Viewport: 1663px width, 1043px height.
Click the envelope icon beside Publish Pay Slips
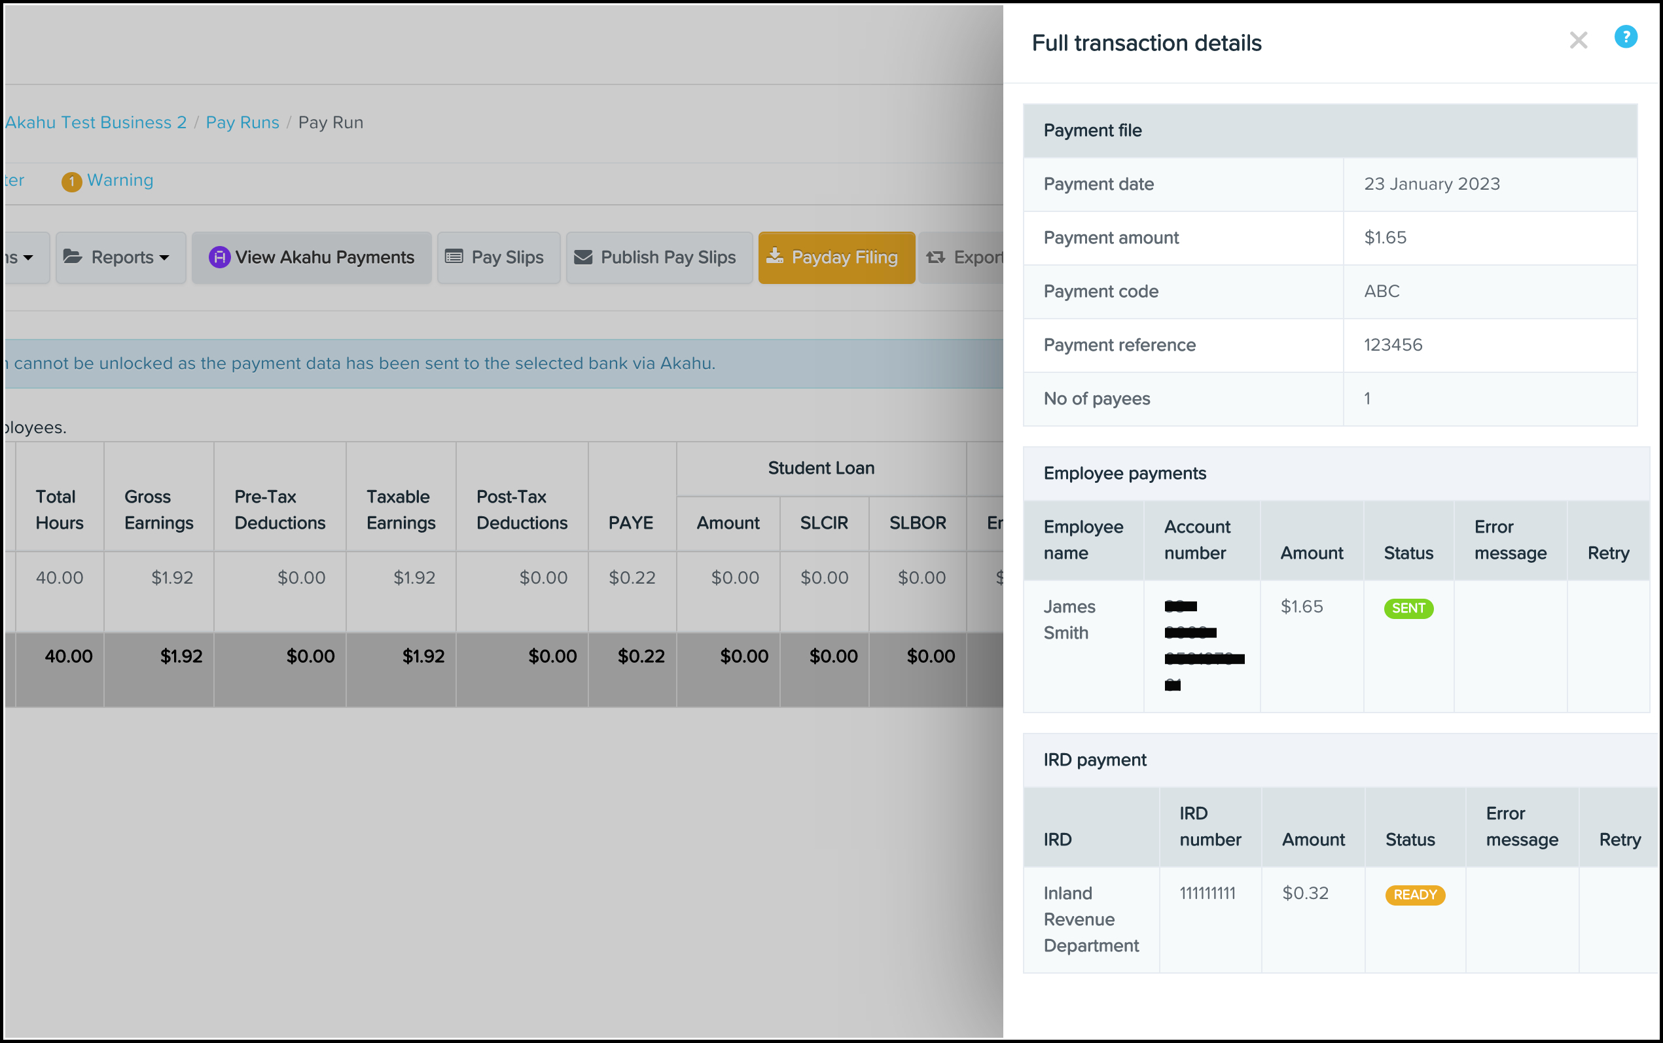[583, 256]
